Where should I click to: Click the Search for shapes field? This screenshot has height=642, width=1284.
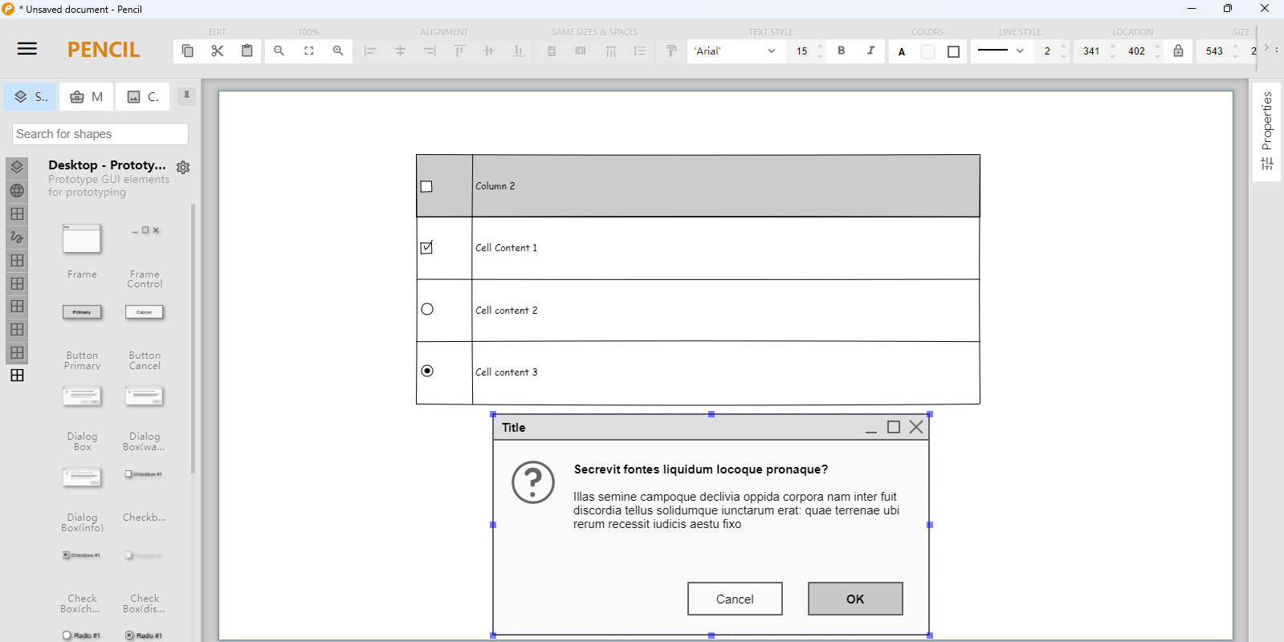100,134
